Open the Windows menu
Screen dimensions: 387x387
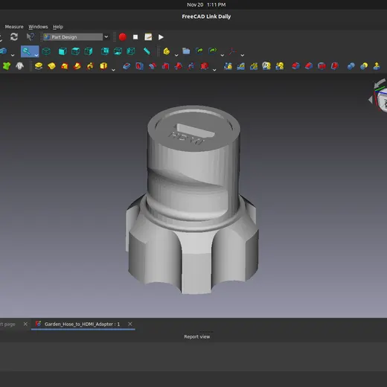click(38, 27)
